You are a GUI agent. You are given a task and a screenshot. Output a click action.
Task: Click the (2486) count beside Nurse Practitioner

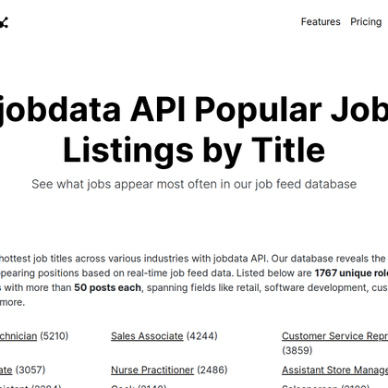click(x=212, y=370)
